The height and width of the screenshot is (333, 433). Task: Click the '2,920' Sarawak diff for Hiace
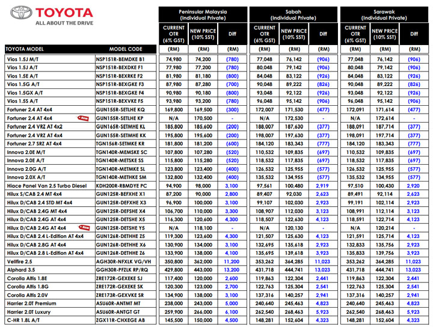pos(413,186)
